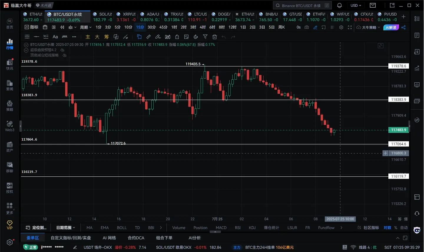Switch to the 委单区 tab

tap(33, 238)
